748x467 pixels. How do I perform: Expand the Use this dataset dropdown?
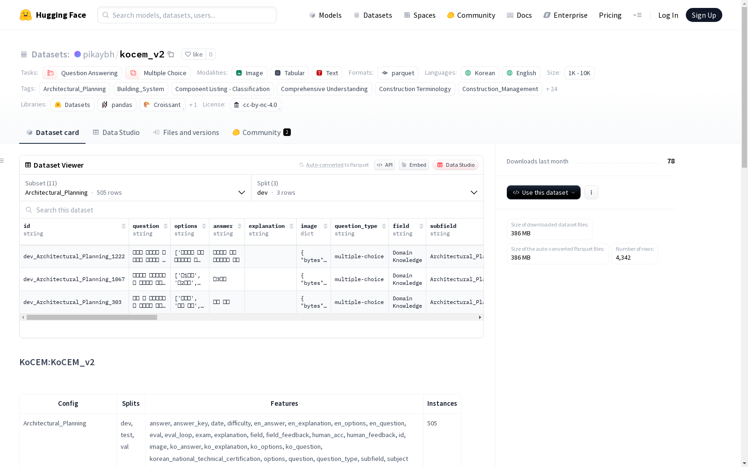point(544,192)
